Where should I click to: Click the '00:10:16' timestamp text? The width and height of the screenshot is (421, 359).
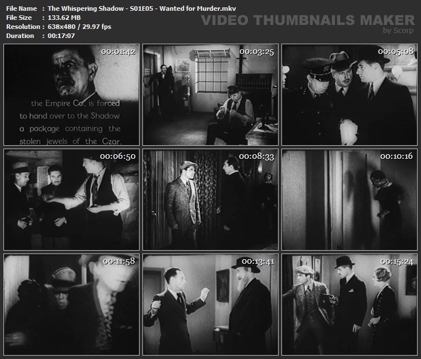coord(396,156)
